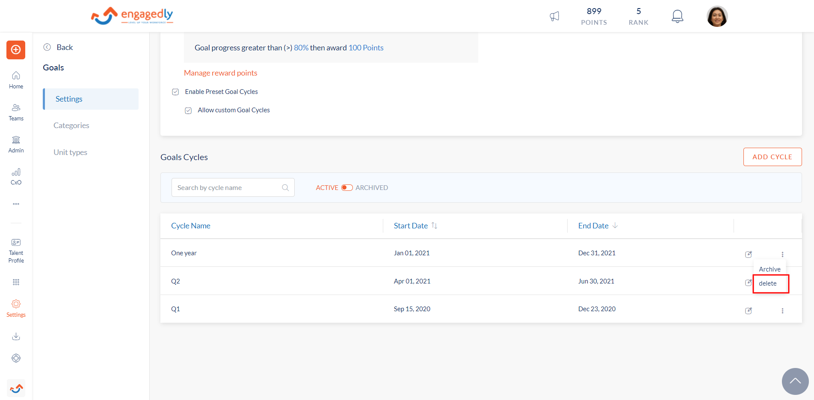Open Categories in Goals menu

(x=71, y=125)
